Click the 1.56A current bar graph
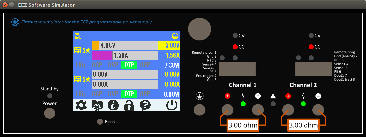The height and width of the screenshot is (137, 366). coord(125,55)
